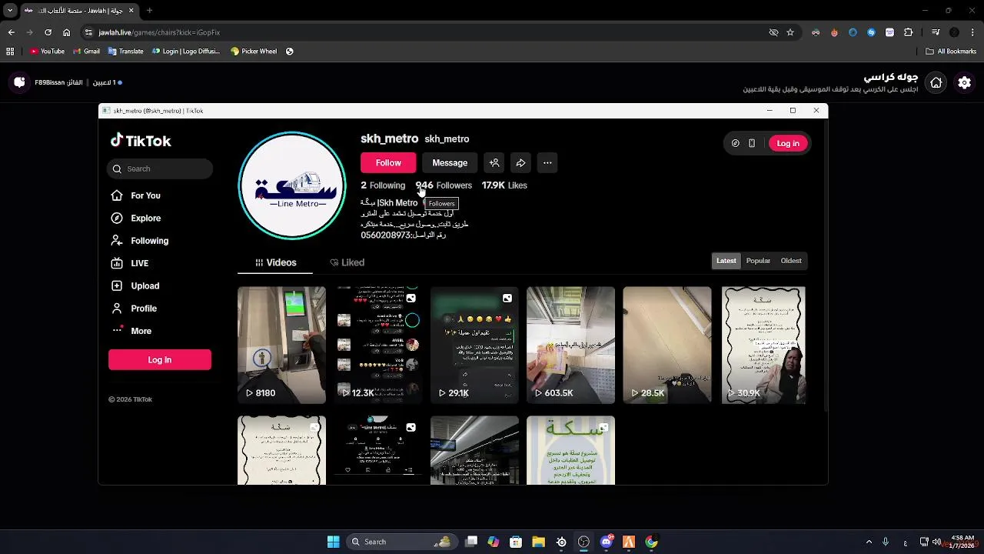View the 946 Followers list
The image size is (984, 554).
click(x=444, y=185)
